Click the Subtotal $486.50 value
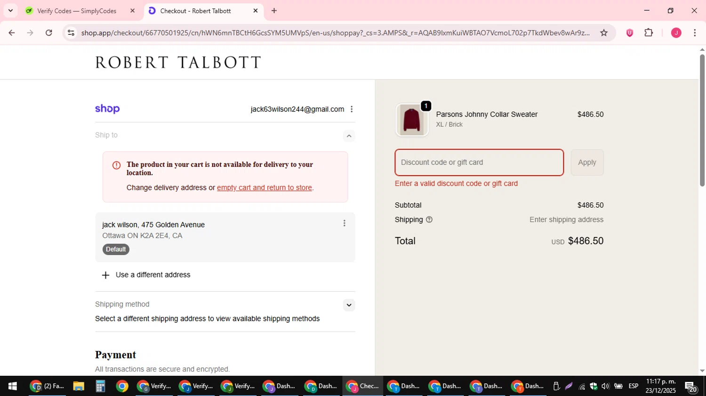The height and width of the screenshot is (396, 706). 590,205
